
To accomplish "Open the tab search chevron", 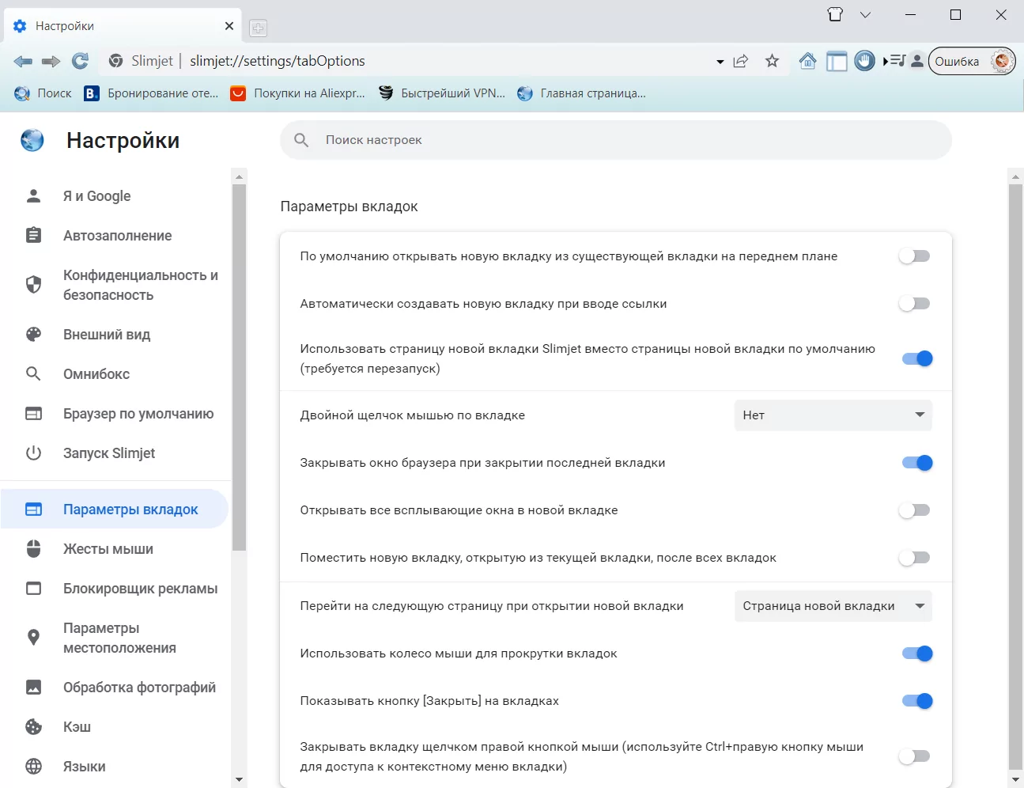I will [x=865, y=14].
